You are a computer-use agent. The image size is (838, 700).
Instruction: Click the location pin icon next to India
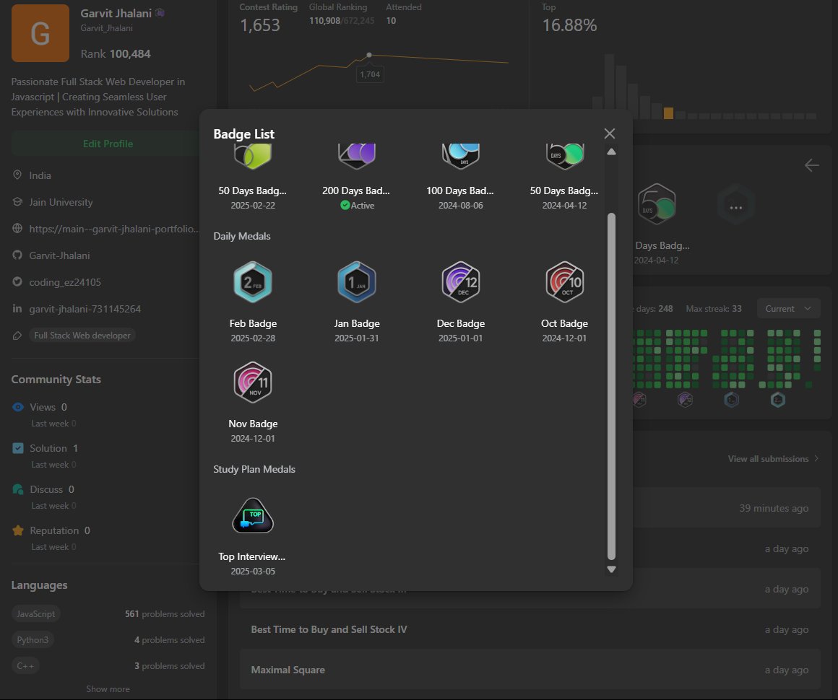click(17, 175)
